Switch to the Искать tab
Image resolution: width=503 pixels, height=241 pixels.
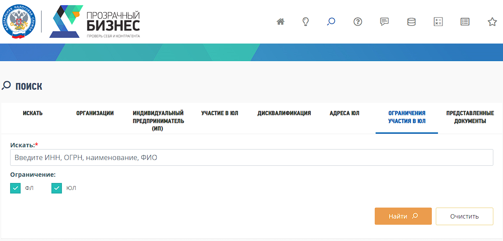(x=33, y=113)
